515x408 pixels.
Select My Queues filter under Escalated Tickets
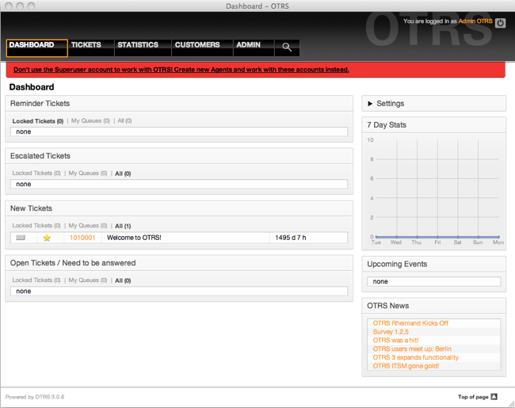click(x=88, y=173)
